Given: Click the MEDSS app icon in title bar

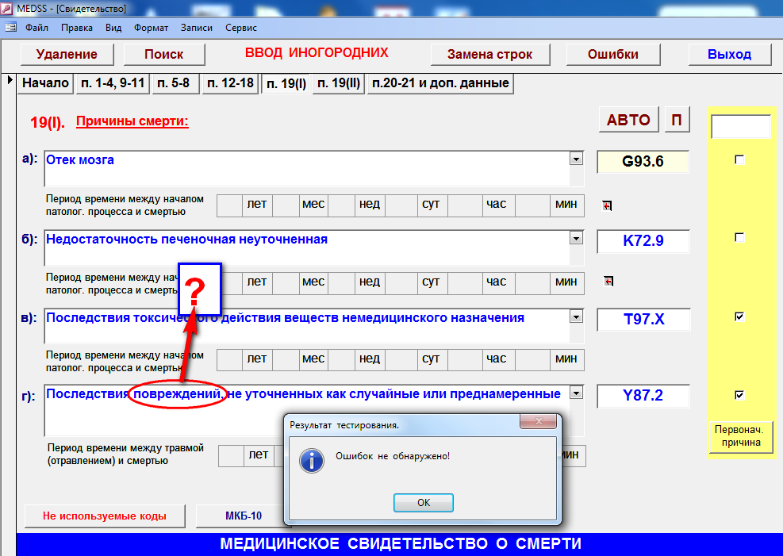Looking at the screenshot, I should tap(6, 8).
